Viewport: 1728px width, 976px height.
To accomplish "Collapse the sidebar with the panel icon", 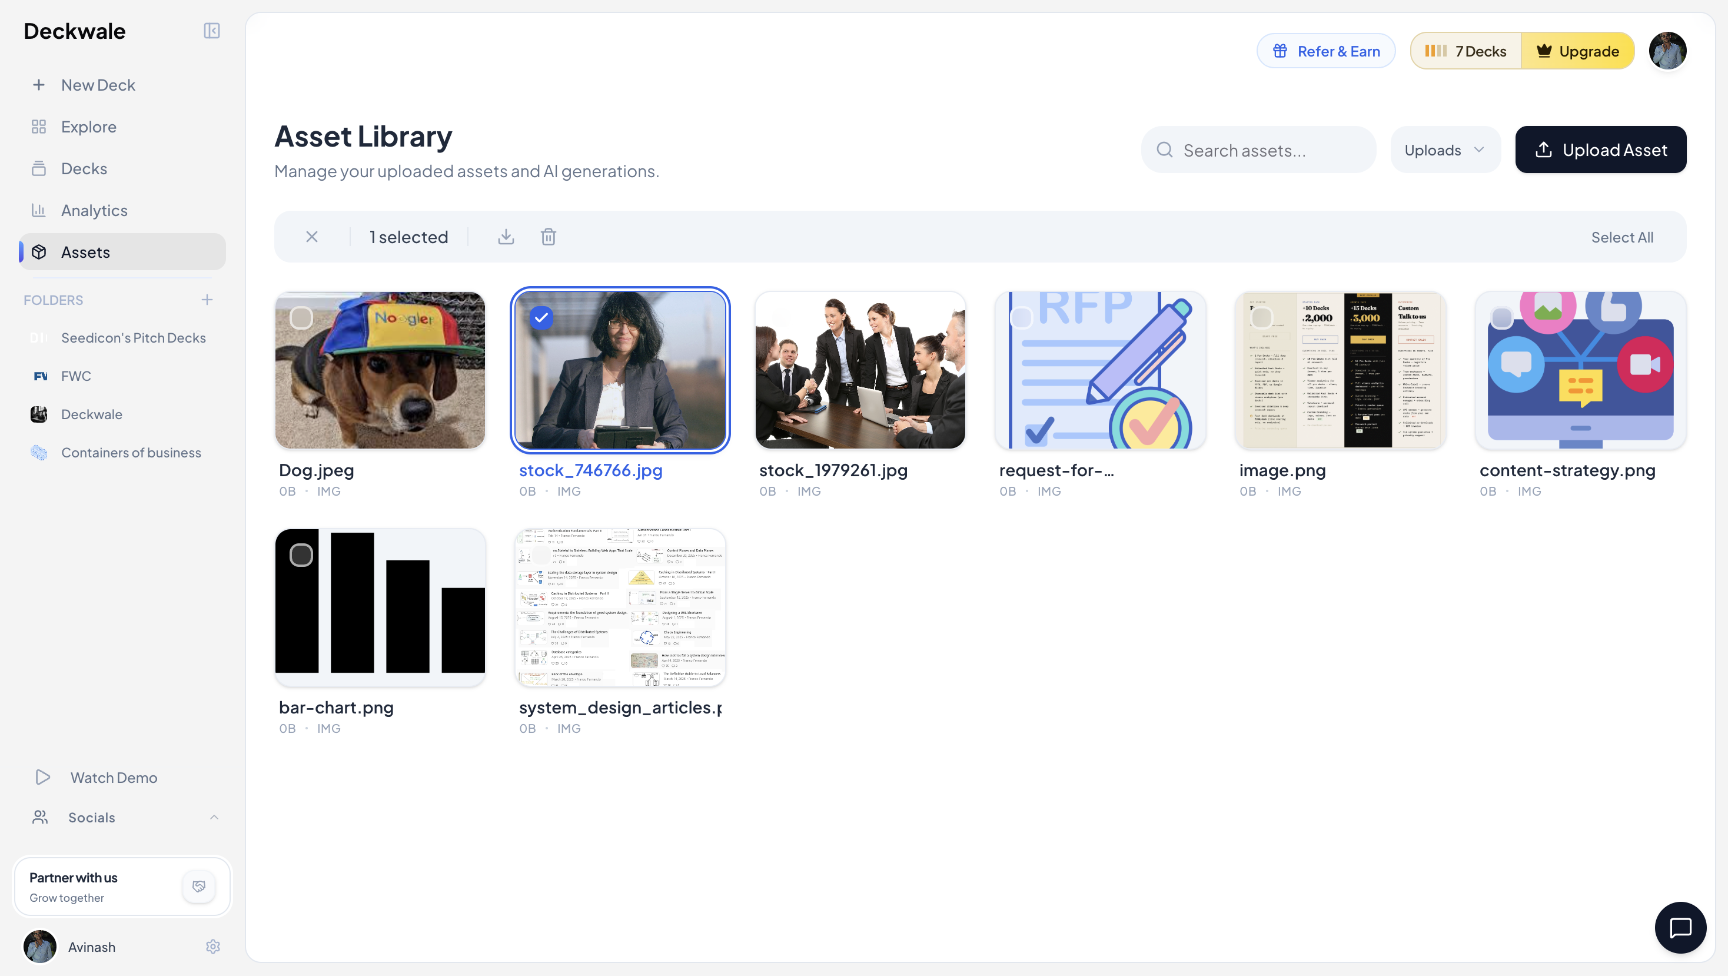I will coord(211,31).
